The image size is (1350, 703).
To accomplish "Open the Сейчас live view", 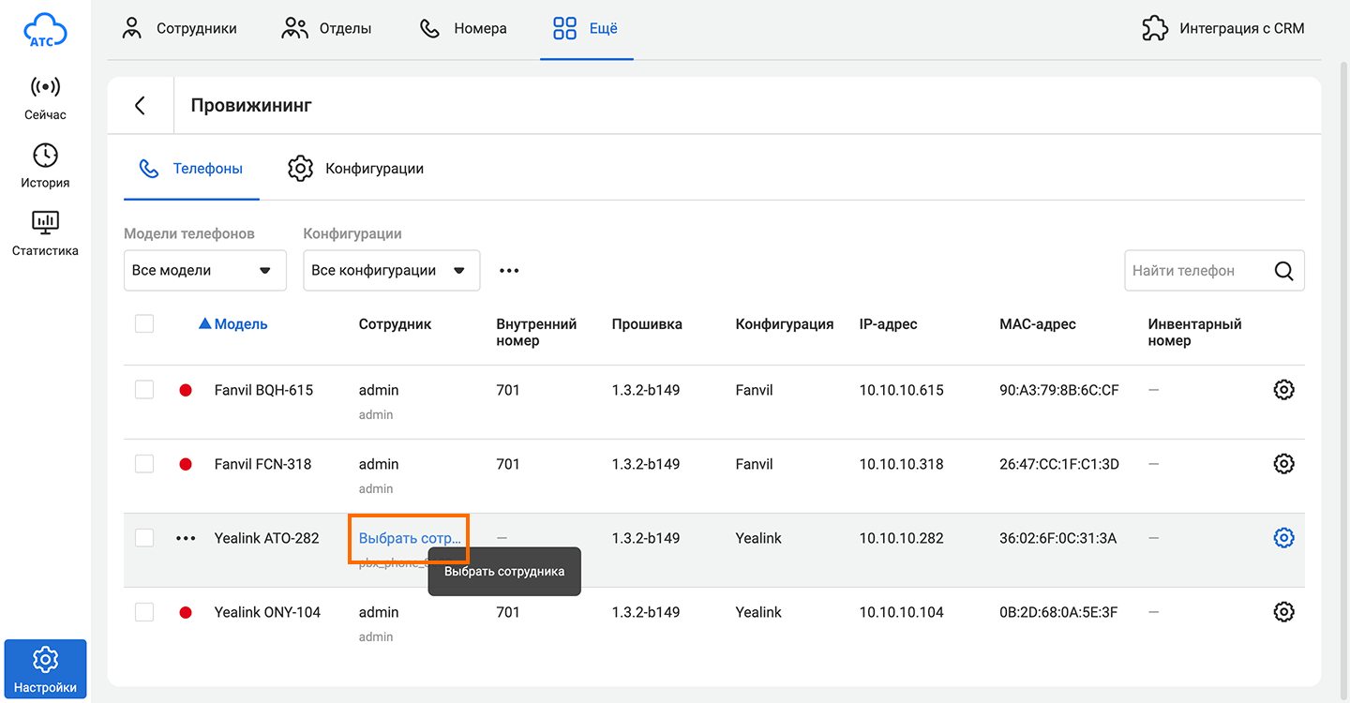I will pos(45,98).
